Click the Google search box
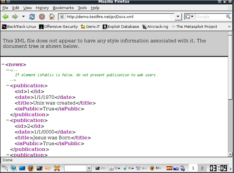The width and height of the screenshot is (234, 173). pyautogui.click(x=210, y=17)
